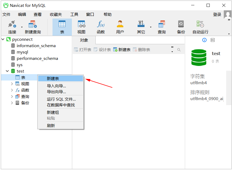Click the 函数 f(x) toolbar icon

[x=101, y=26]
